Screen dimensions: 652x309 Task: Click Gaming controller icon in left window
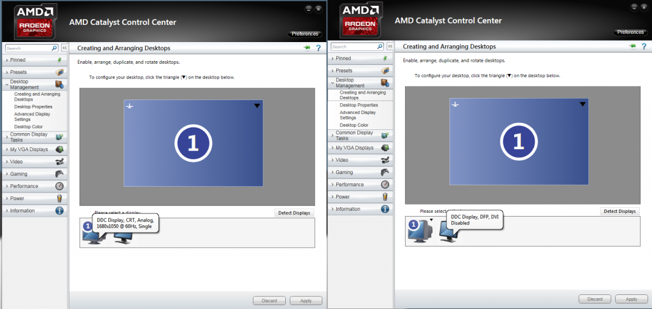[x=59, y=174]
